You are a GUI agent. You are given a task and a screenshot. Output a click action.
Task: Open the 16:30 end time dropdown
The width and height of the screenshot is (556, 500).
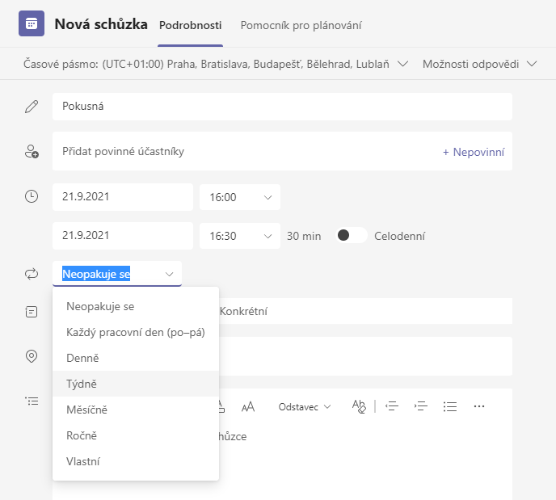(239, 236)
